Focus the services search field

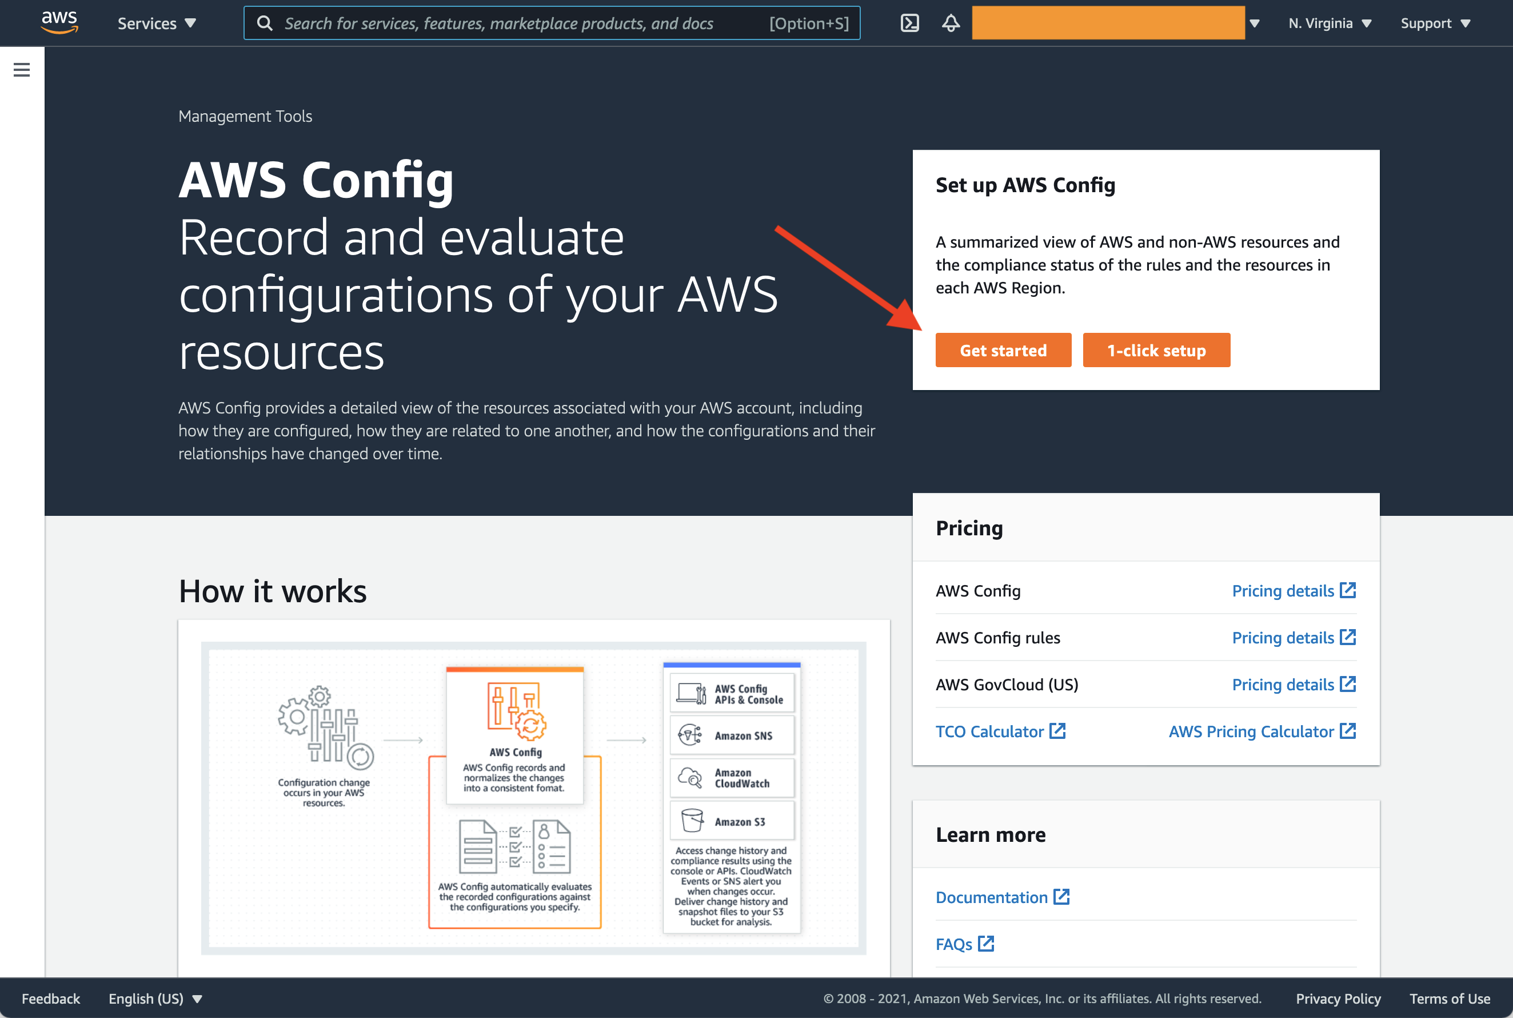[552, 23]
